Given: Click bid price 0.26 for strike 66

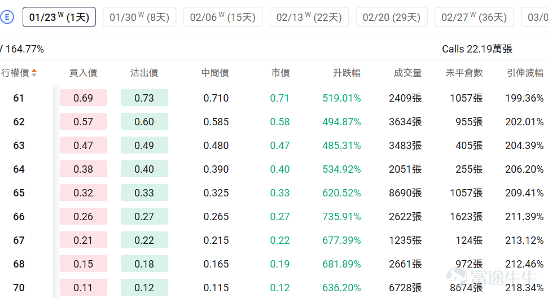Looking at the screenshot, I should pyautogui.click(x=83, y=217).
